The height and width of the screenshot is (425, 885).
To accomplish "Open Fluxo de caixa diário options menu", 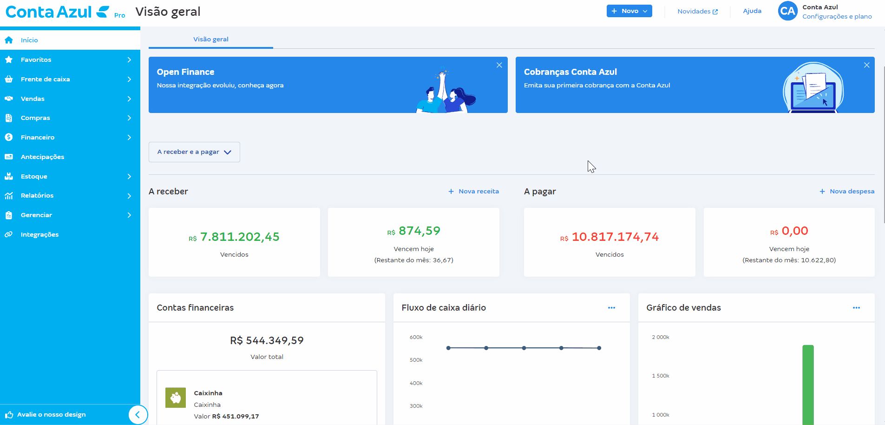I will (x=611, y=308).
